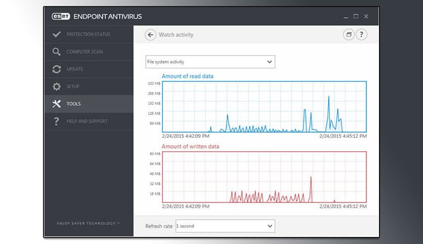Image resolution: width=423 pixels, height=244 pixels.
Task: Click the Update refresh arrows icon
Action: point(57,69)
